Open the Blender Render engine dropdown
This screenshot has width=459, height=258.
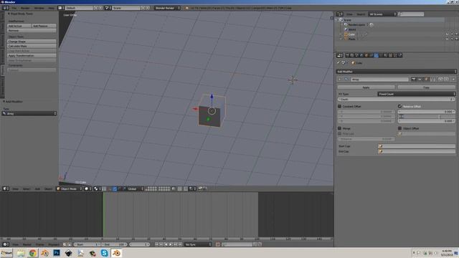point(167,8)
